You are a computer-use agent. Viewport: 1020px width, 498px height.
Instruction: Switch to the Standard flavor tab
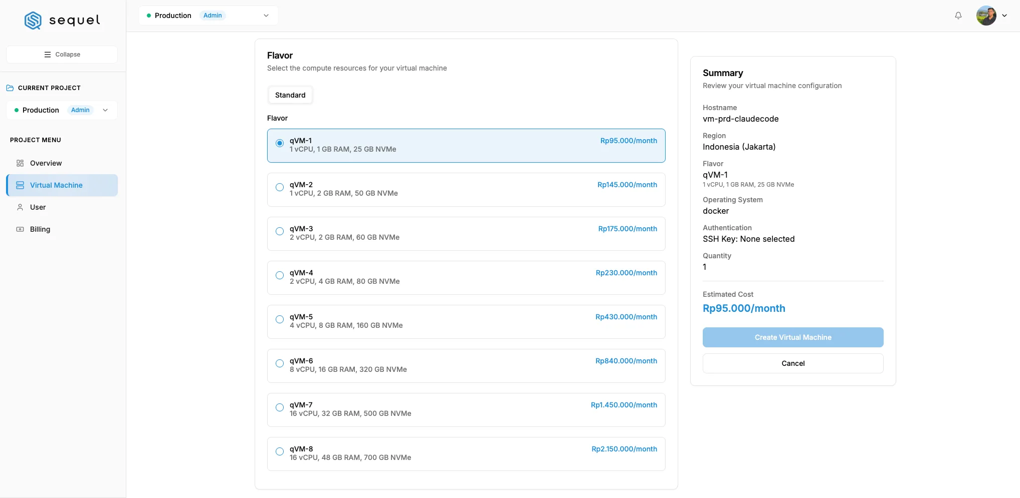point(290,95)
